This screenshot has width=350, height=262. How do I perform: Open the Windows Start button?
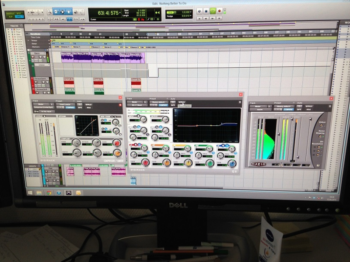(30, 192)
